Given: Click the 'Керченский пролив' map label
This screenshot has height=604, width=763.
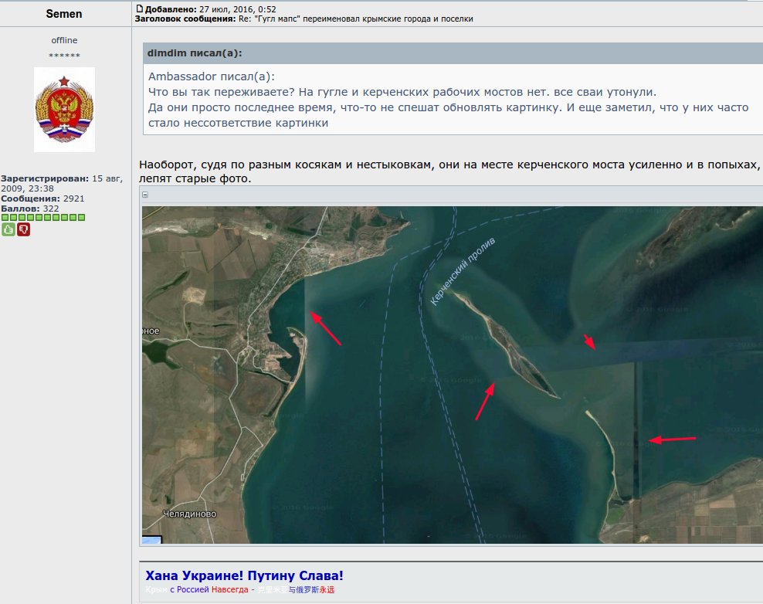Looking at the screenshot, I should 463,271.
